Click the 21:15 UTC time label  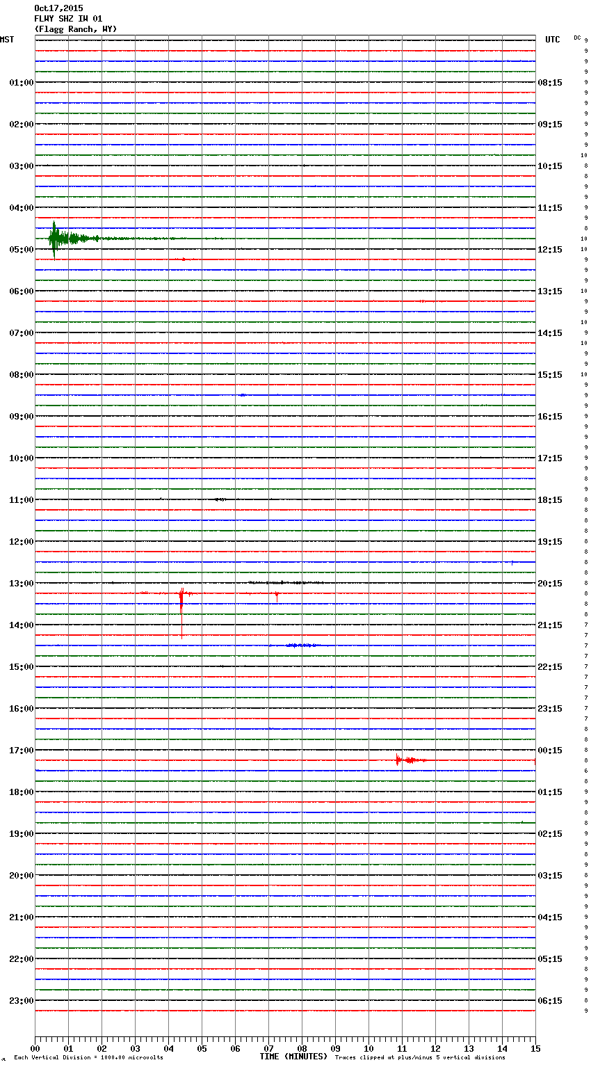[x=550, y=625]
